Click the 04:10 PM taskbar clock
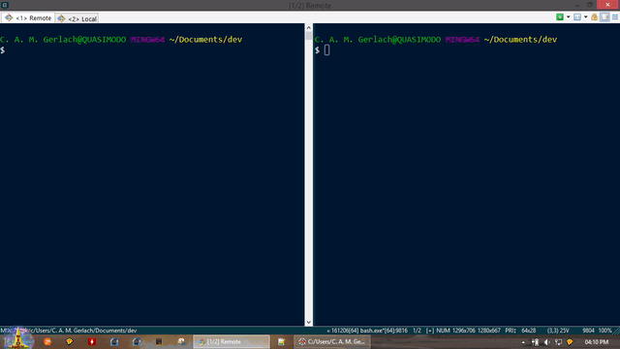Image resolution: width=620 pixels, height=349 pixels. point(597,342)
